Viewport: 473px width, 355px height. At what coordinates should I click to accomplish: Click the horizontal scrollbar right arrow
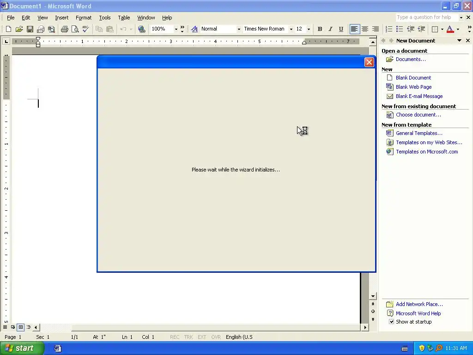pyautogui.click(x=365, y=327)
